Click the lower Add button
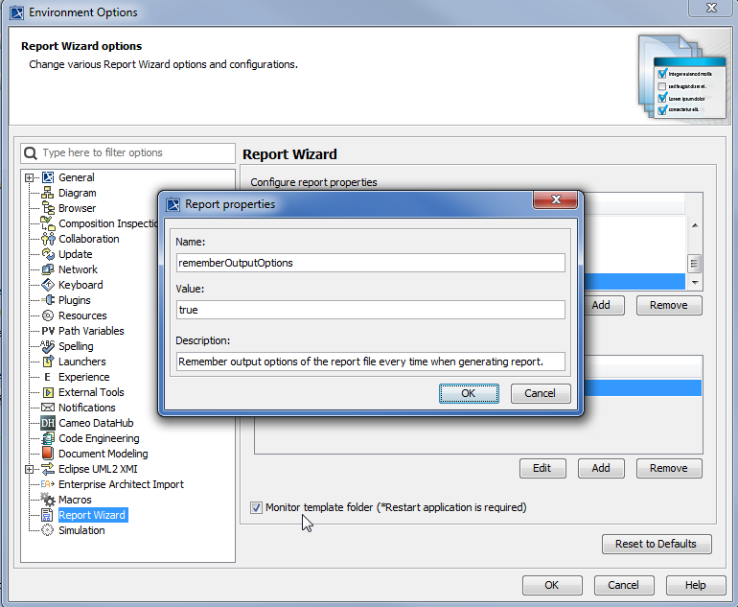The height and width of the screenshot is (607, 738). pyautogui.click(x=601, y=469)
